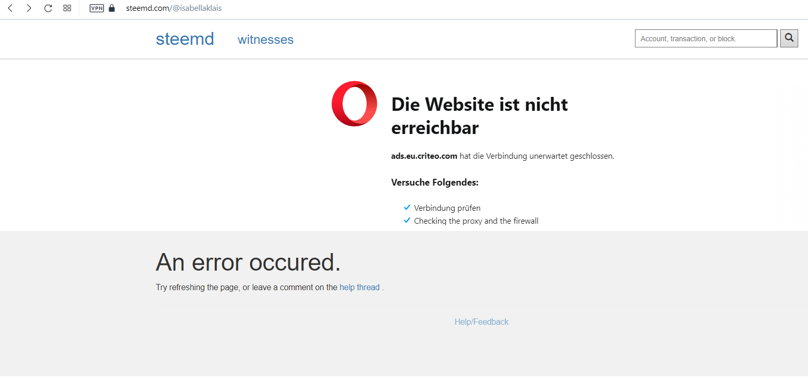Open the Help/Feedback footer link
The image size is (808, 385).
coord(482,322)
